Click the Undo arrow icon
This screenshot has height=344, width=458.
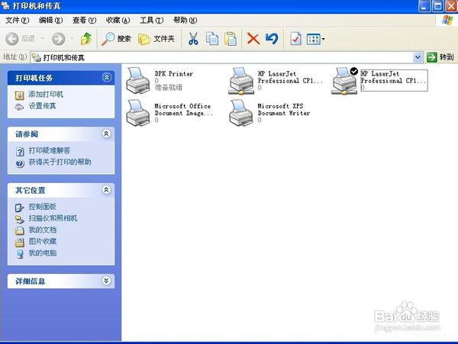(271, 39)
